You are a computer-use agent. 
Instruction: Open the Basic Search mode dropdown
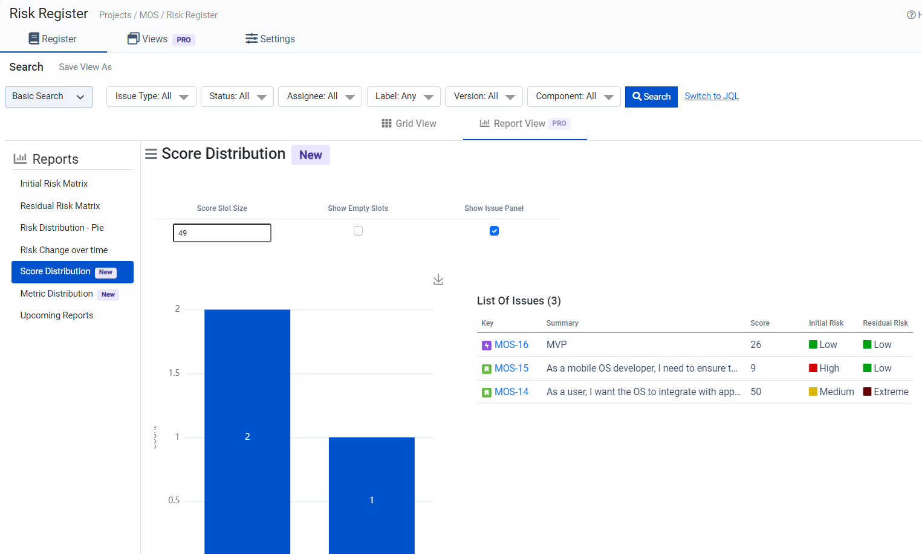pos(49,97)
